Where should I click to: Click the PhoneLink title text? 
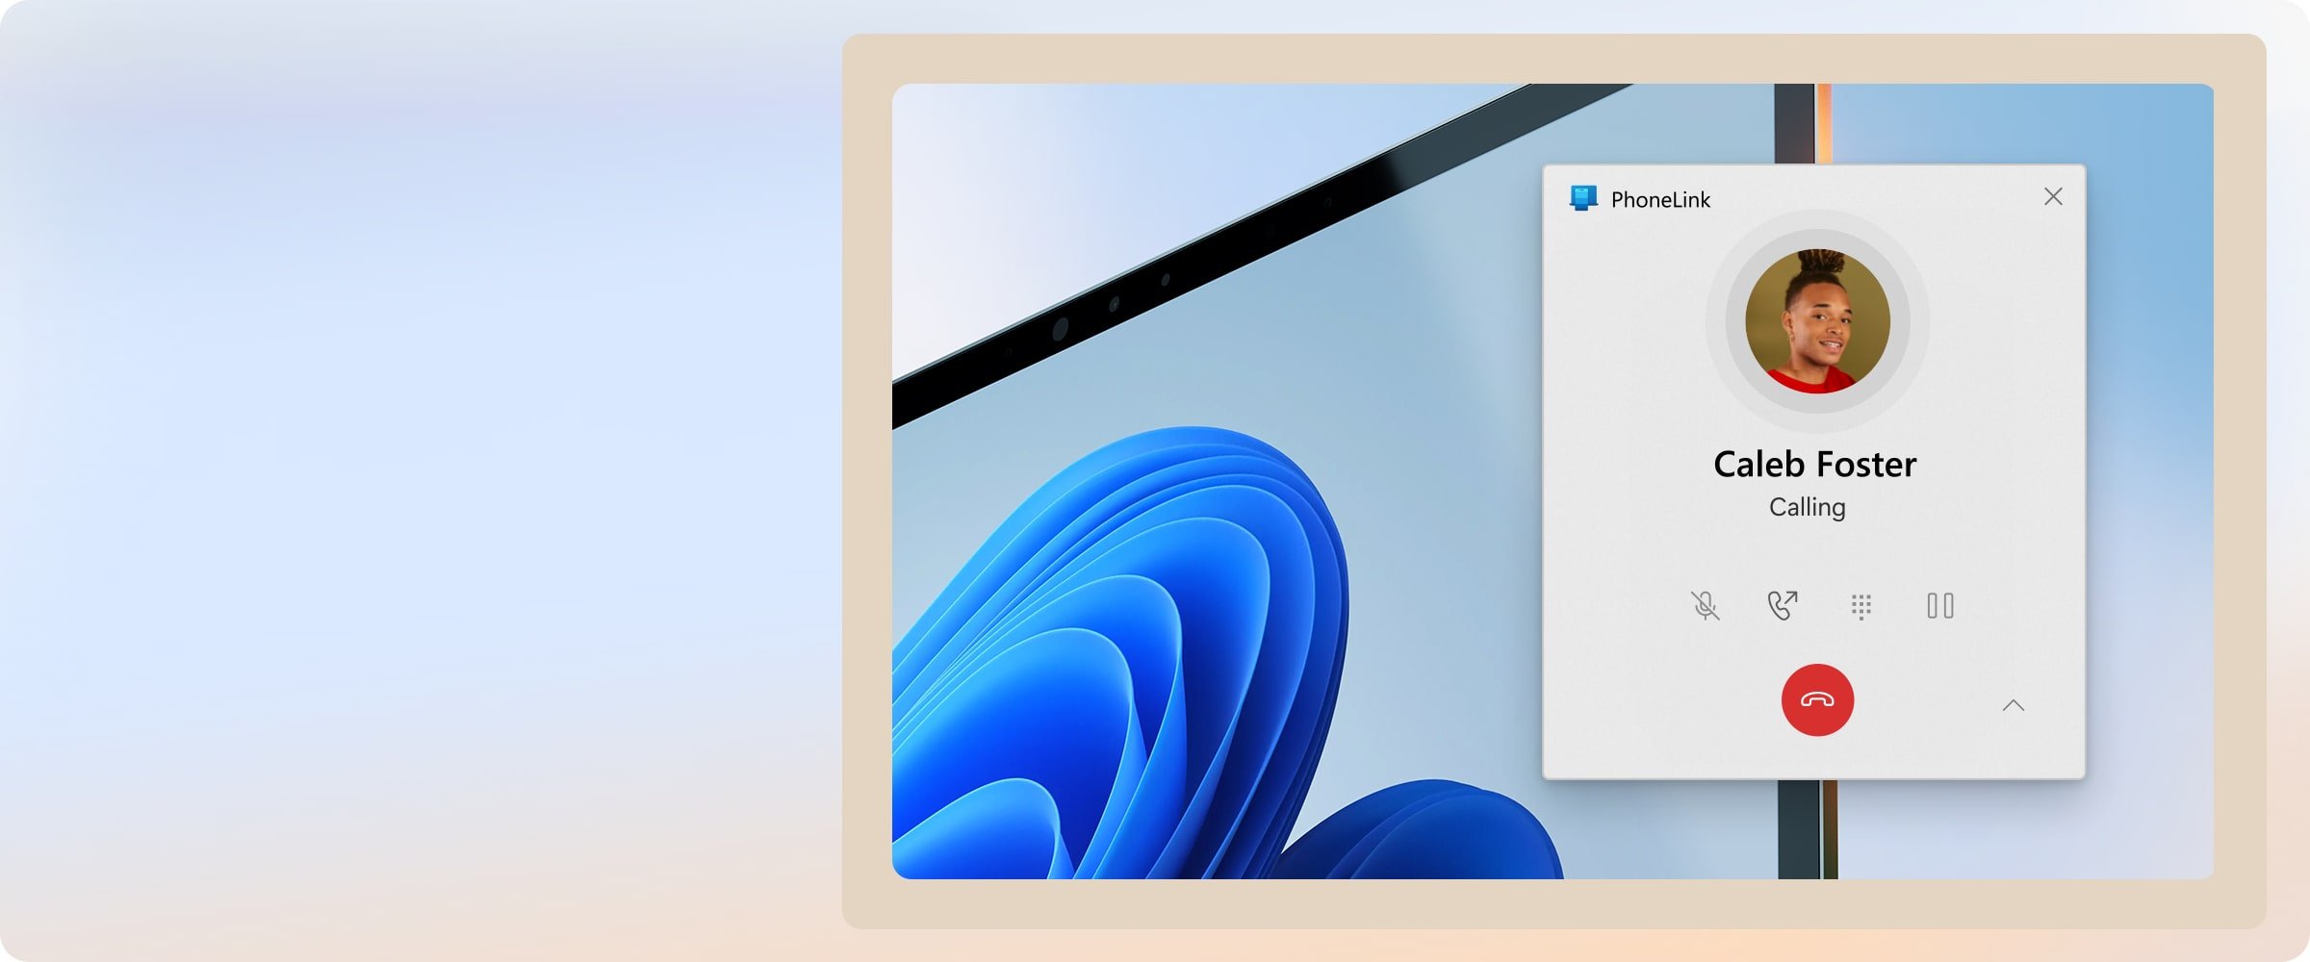pos(1660,200)
